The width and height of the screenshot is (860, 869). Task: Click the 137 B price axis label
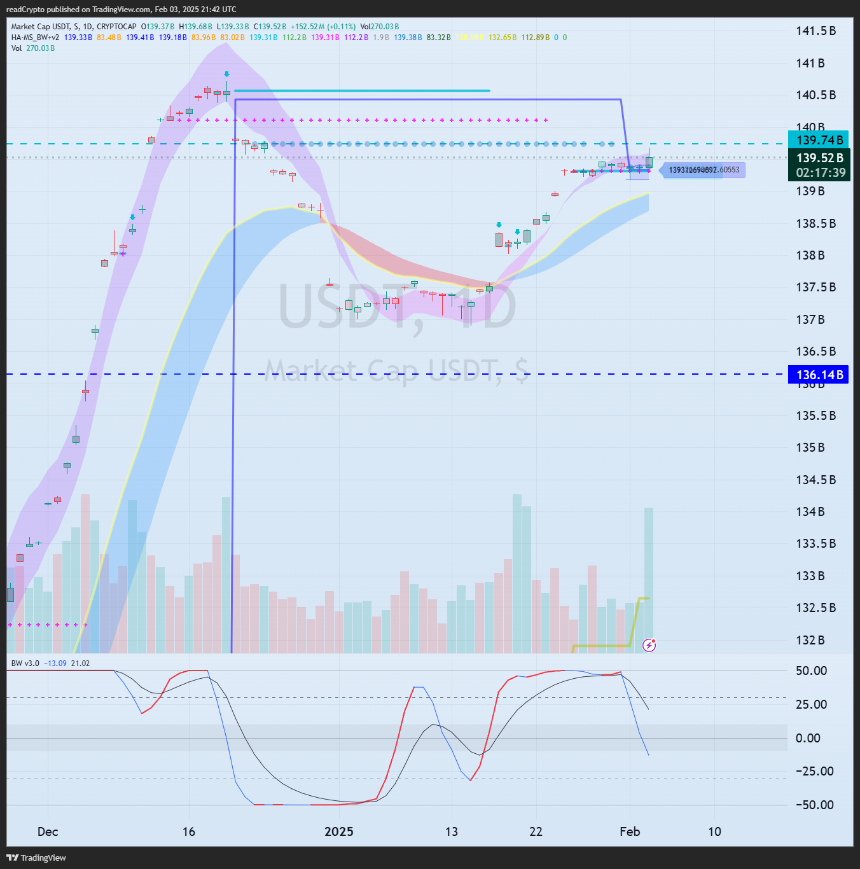(x=810, y=319)
